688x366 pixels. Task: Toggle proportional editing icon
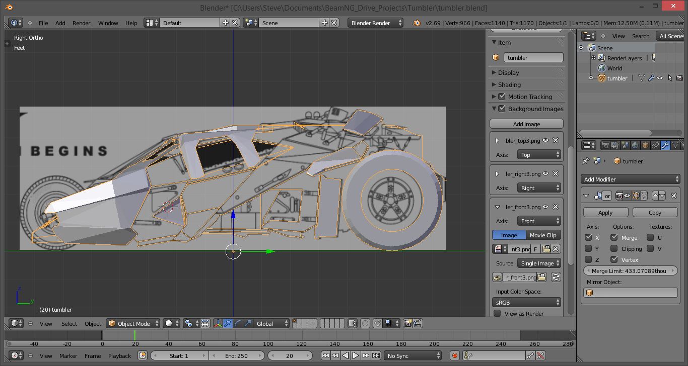click(x=365, y=323)
